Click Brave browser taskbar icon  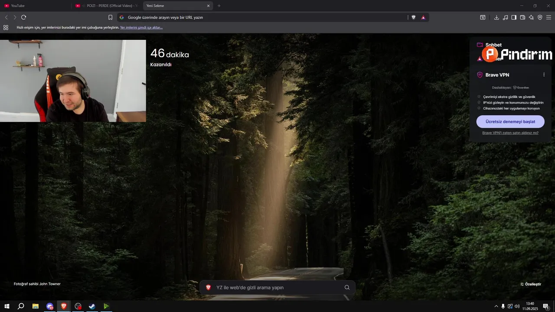click(64, 306)
